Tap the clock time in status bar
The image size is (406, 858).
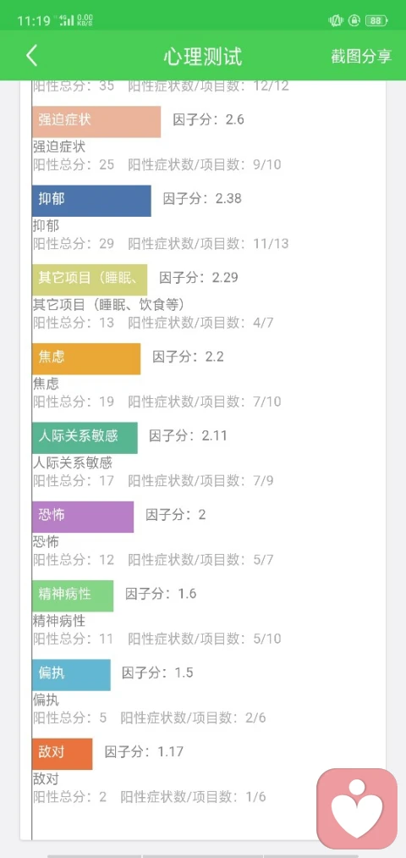pyautogui.click(x=34, y=21)
